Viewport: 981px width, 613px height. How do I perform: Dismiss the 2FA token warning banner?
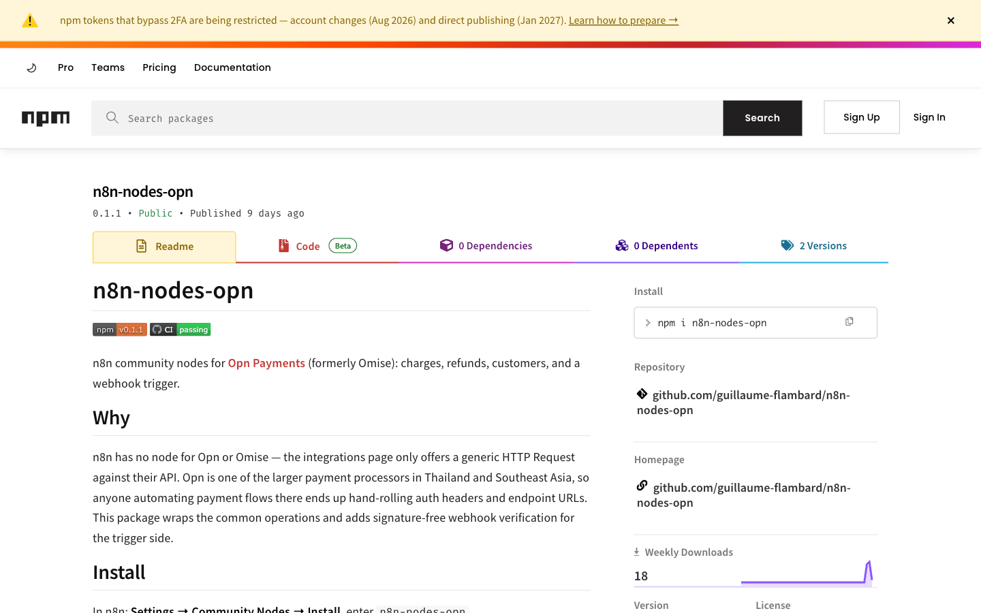click(951, 20)
